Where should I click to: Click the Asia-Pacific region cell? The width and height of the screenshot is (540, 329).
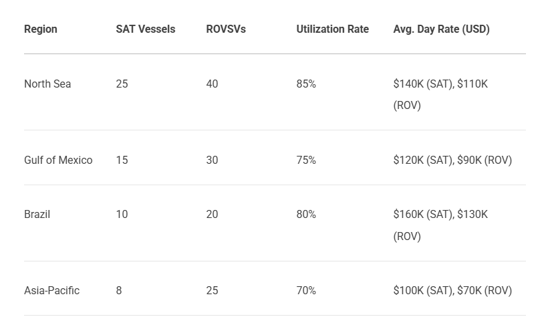(51, 290)
